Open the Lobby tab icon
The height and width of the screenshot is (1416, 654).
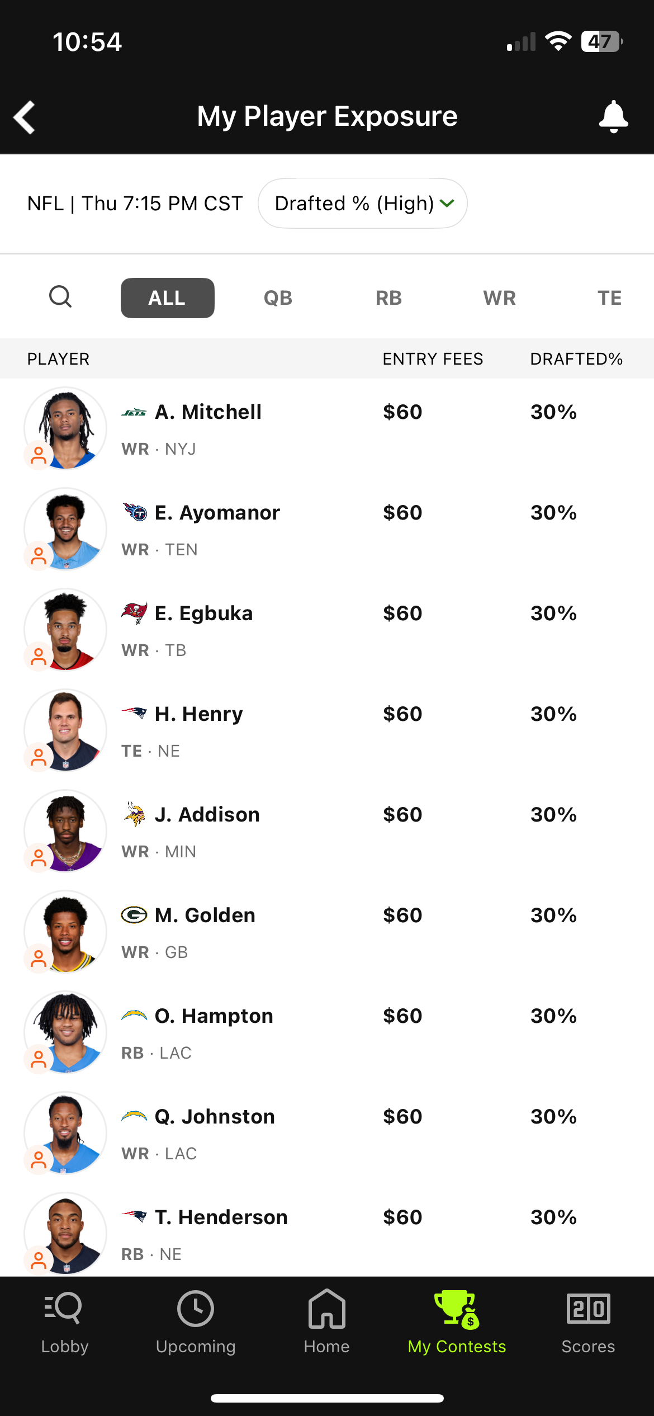[64, 1309]
